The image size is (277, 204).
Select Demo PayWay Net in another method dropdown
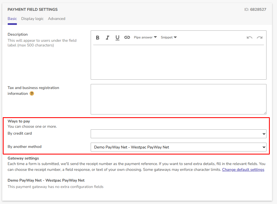point(178,147)
